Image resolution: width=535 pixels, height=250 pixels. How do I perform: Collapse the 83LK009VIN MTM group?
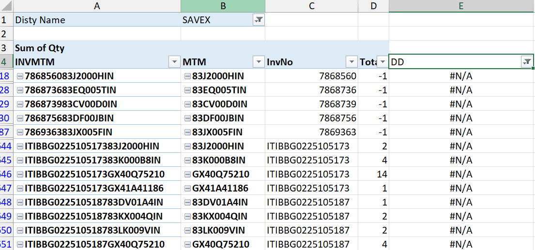(187, 231)
